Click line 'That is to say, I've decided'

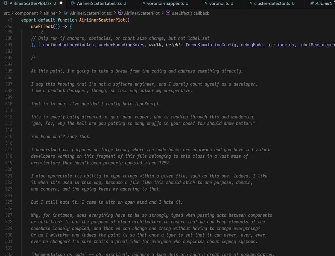tap(96, 104)
